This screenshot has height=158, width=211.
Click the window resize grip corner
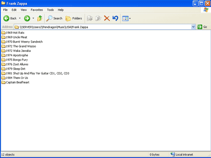click(x=209, y=156)
